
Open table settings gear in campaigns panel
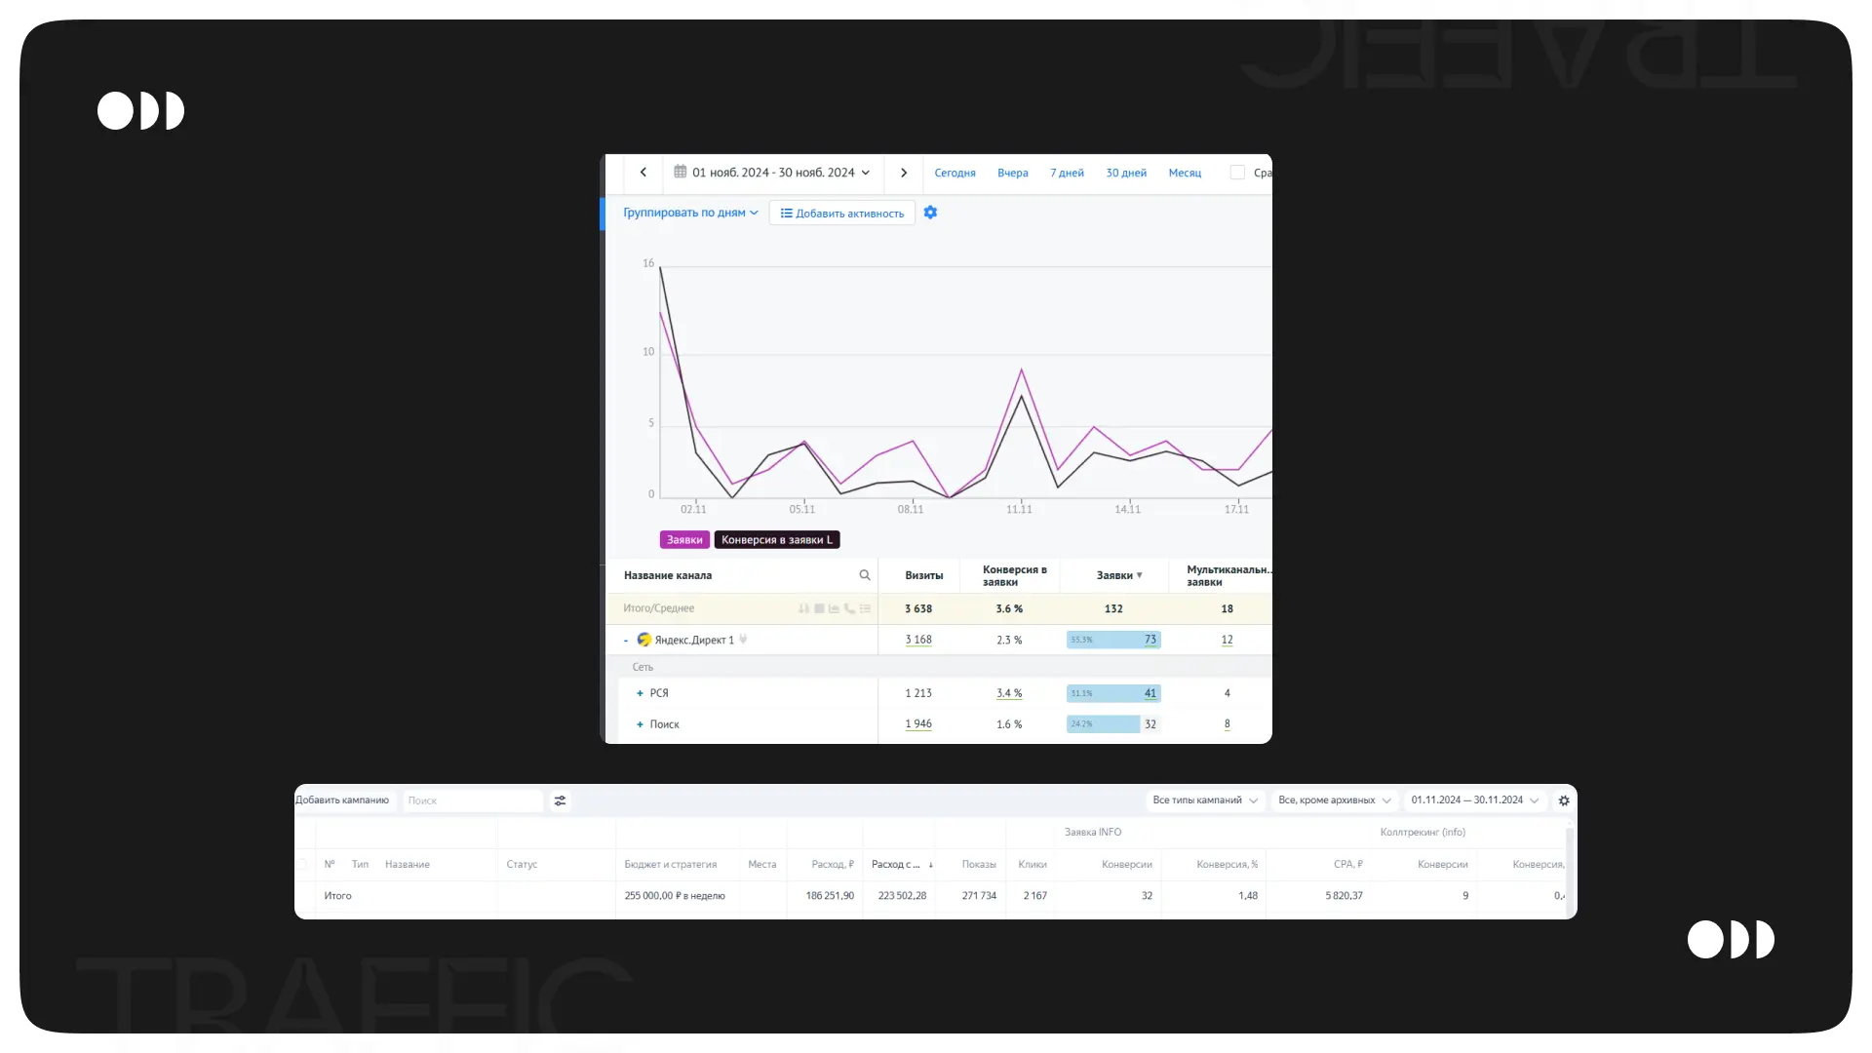[x=1564, y=800]
